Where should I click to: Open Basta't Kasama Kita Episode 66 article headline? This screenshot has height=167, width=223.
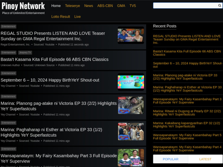(x=55, y=59)
